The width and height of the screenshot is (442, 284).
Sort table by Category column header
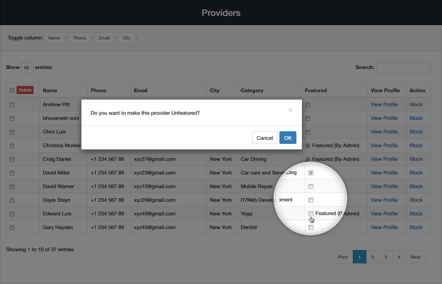point(252,90)
